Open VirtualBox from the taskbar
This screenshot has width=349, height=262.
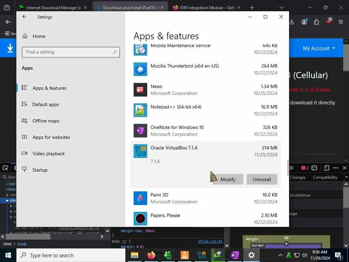(x=201, y=255)
